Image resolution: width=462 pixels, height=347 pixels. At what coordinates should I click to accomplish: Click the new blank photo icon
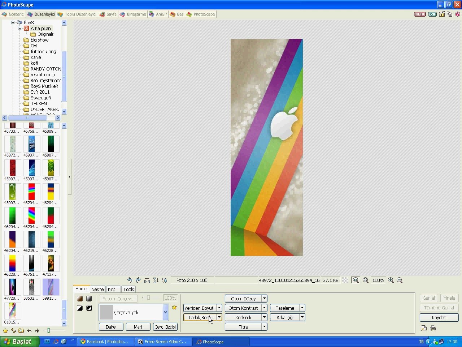pos(424,328)
